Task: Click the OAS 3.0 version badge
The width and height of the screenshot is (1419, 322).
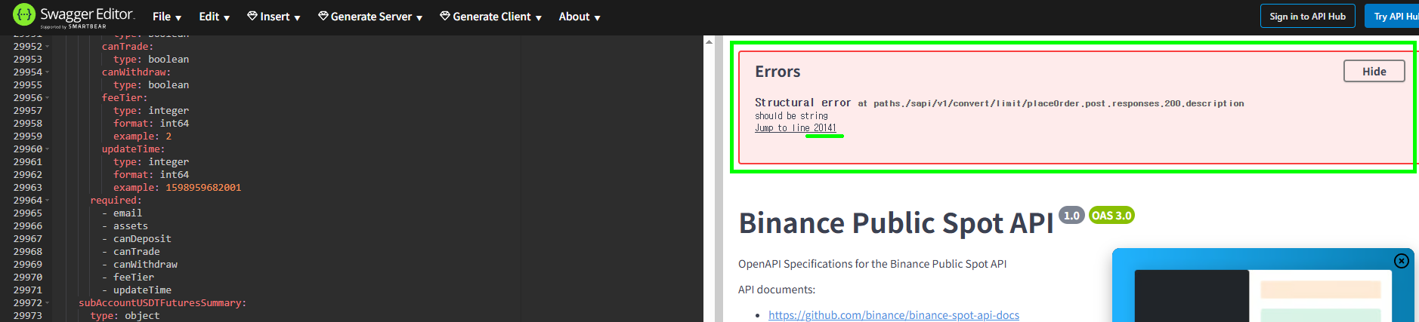Action: click(x=1111, y=216)
